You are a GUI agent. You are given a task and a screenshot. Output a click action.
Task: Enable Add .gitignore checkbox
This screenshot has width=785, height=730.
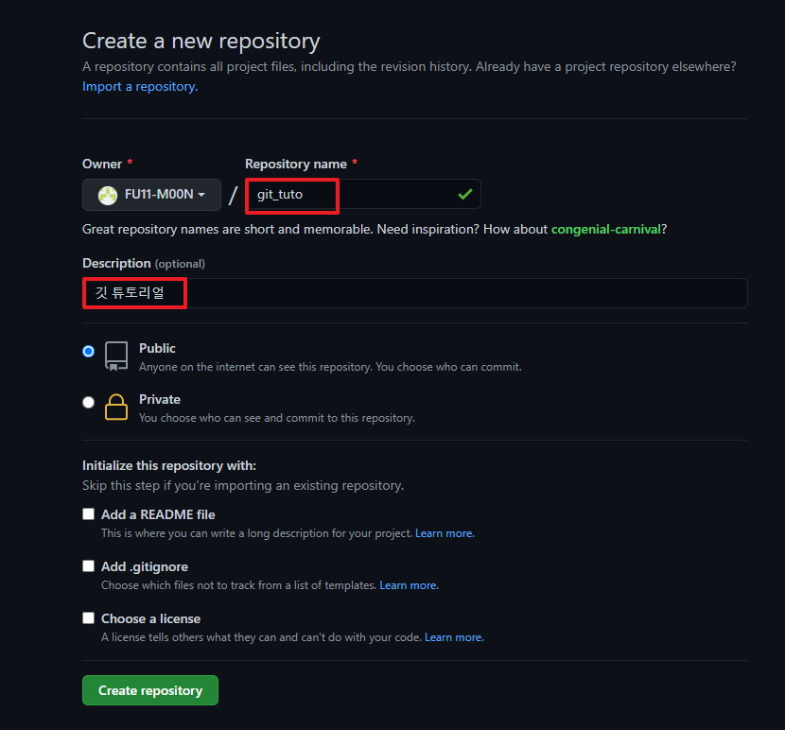click(x=89, y=566)
